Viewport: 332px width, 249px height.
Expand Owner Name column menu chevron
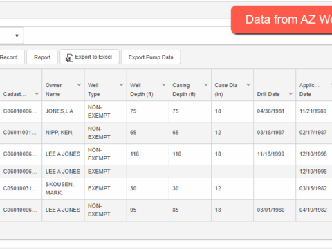coord(79,85)
